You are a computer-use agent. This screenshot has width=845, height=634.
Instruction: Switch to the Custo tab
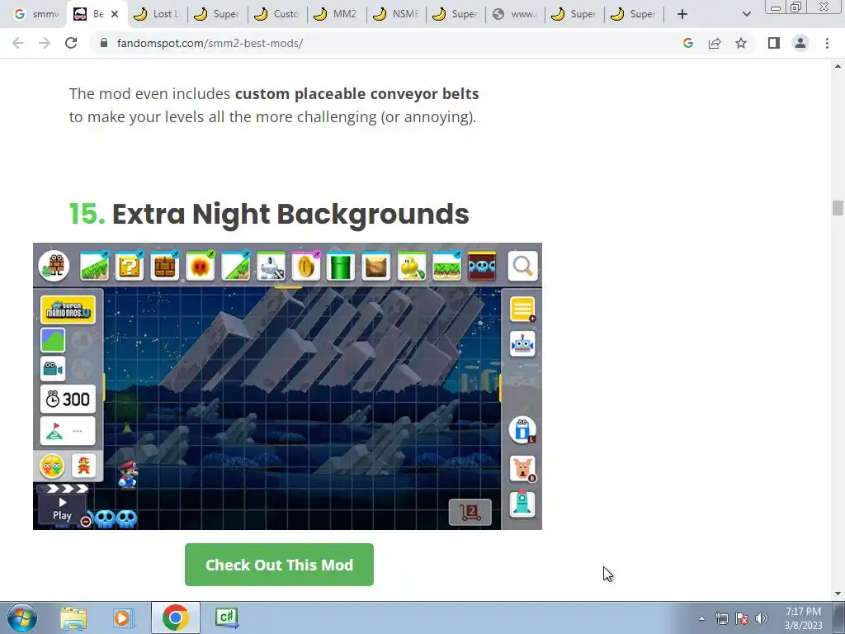coord(277,14)
